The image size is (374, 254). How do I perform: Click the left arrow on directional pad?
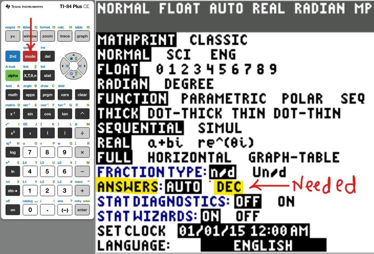pos(65,66)
